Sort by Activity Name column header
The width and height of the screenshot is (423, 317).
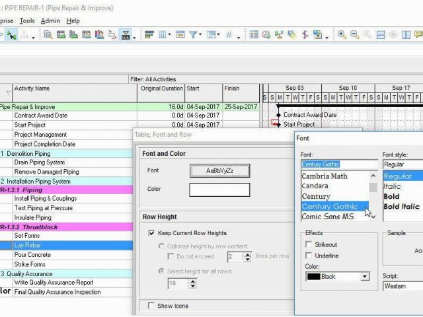(x=75, y=92)
